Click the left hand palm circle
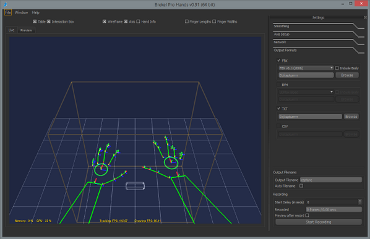 pyautogui.click(x=101, y=170)
